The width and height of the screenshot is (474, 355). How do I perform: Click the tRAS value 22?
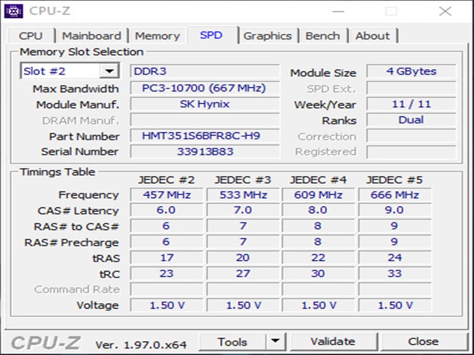pos(318,258)
